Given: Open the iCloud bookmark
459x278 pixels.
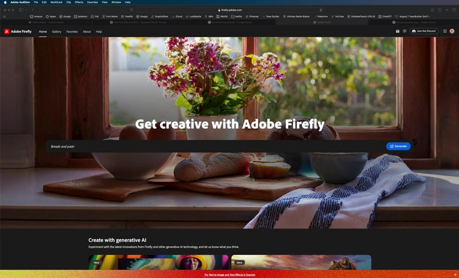Looking at the screenshot, I should [177, 16].
